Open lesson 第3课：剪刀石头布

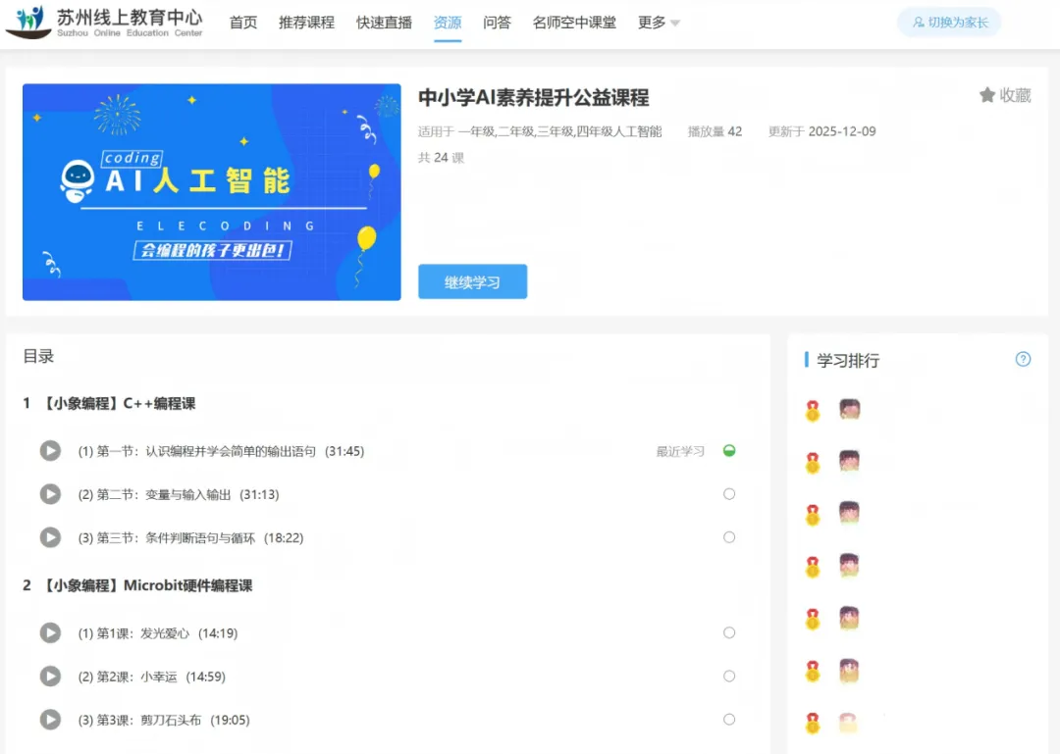164,721
